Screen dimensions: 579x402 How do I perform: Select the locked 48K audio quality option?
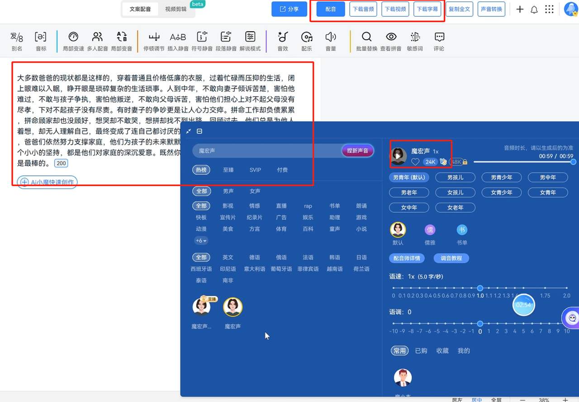click(458, 162)
